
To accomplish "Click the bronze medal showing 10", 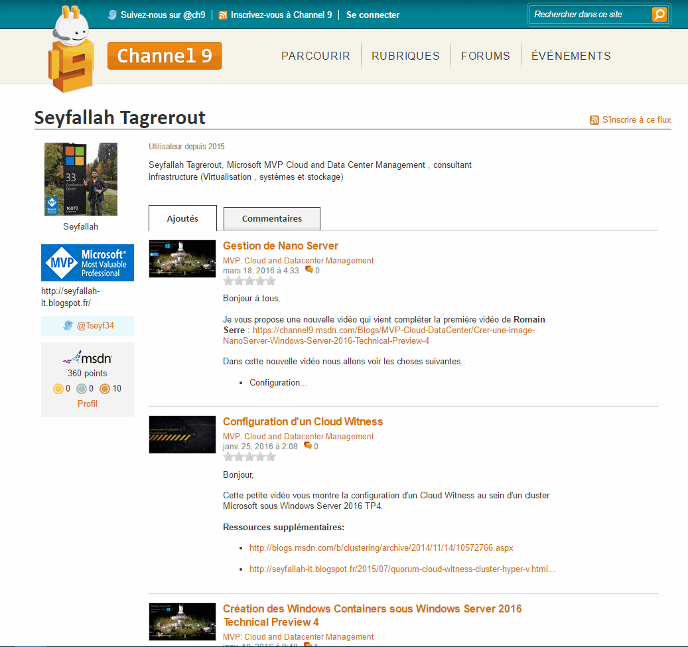I will click(x=104, y=388).
